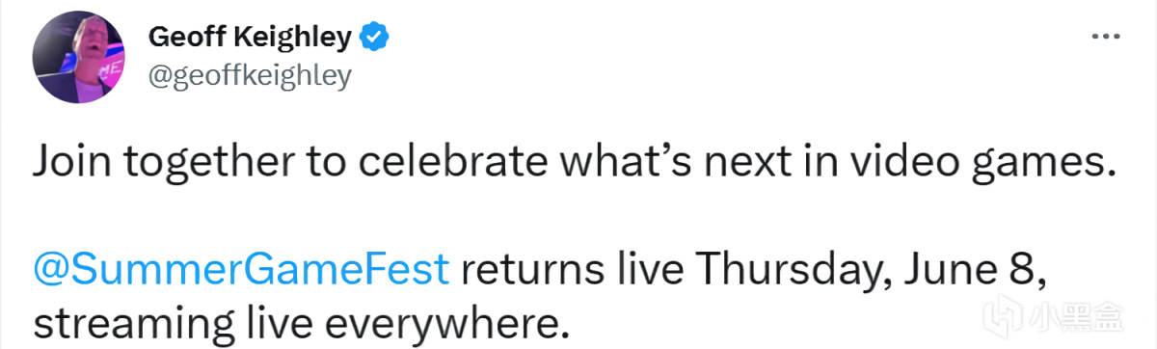Click the phrase 'returns live' in tweet
The height and width of the screenshot is (349, 1157).
pyautogui.click(x=568, y=267)
